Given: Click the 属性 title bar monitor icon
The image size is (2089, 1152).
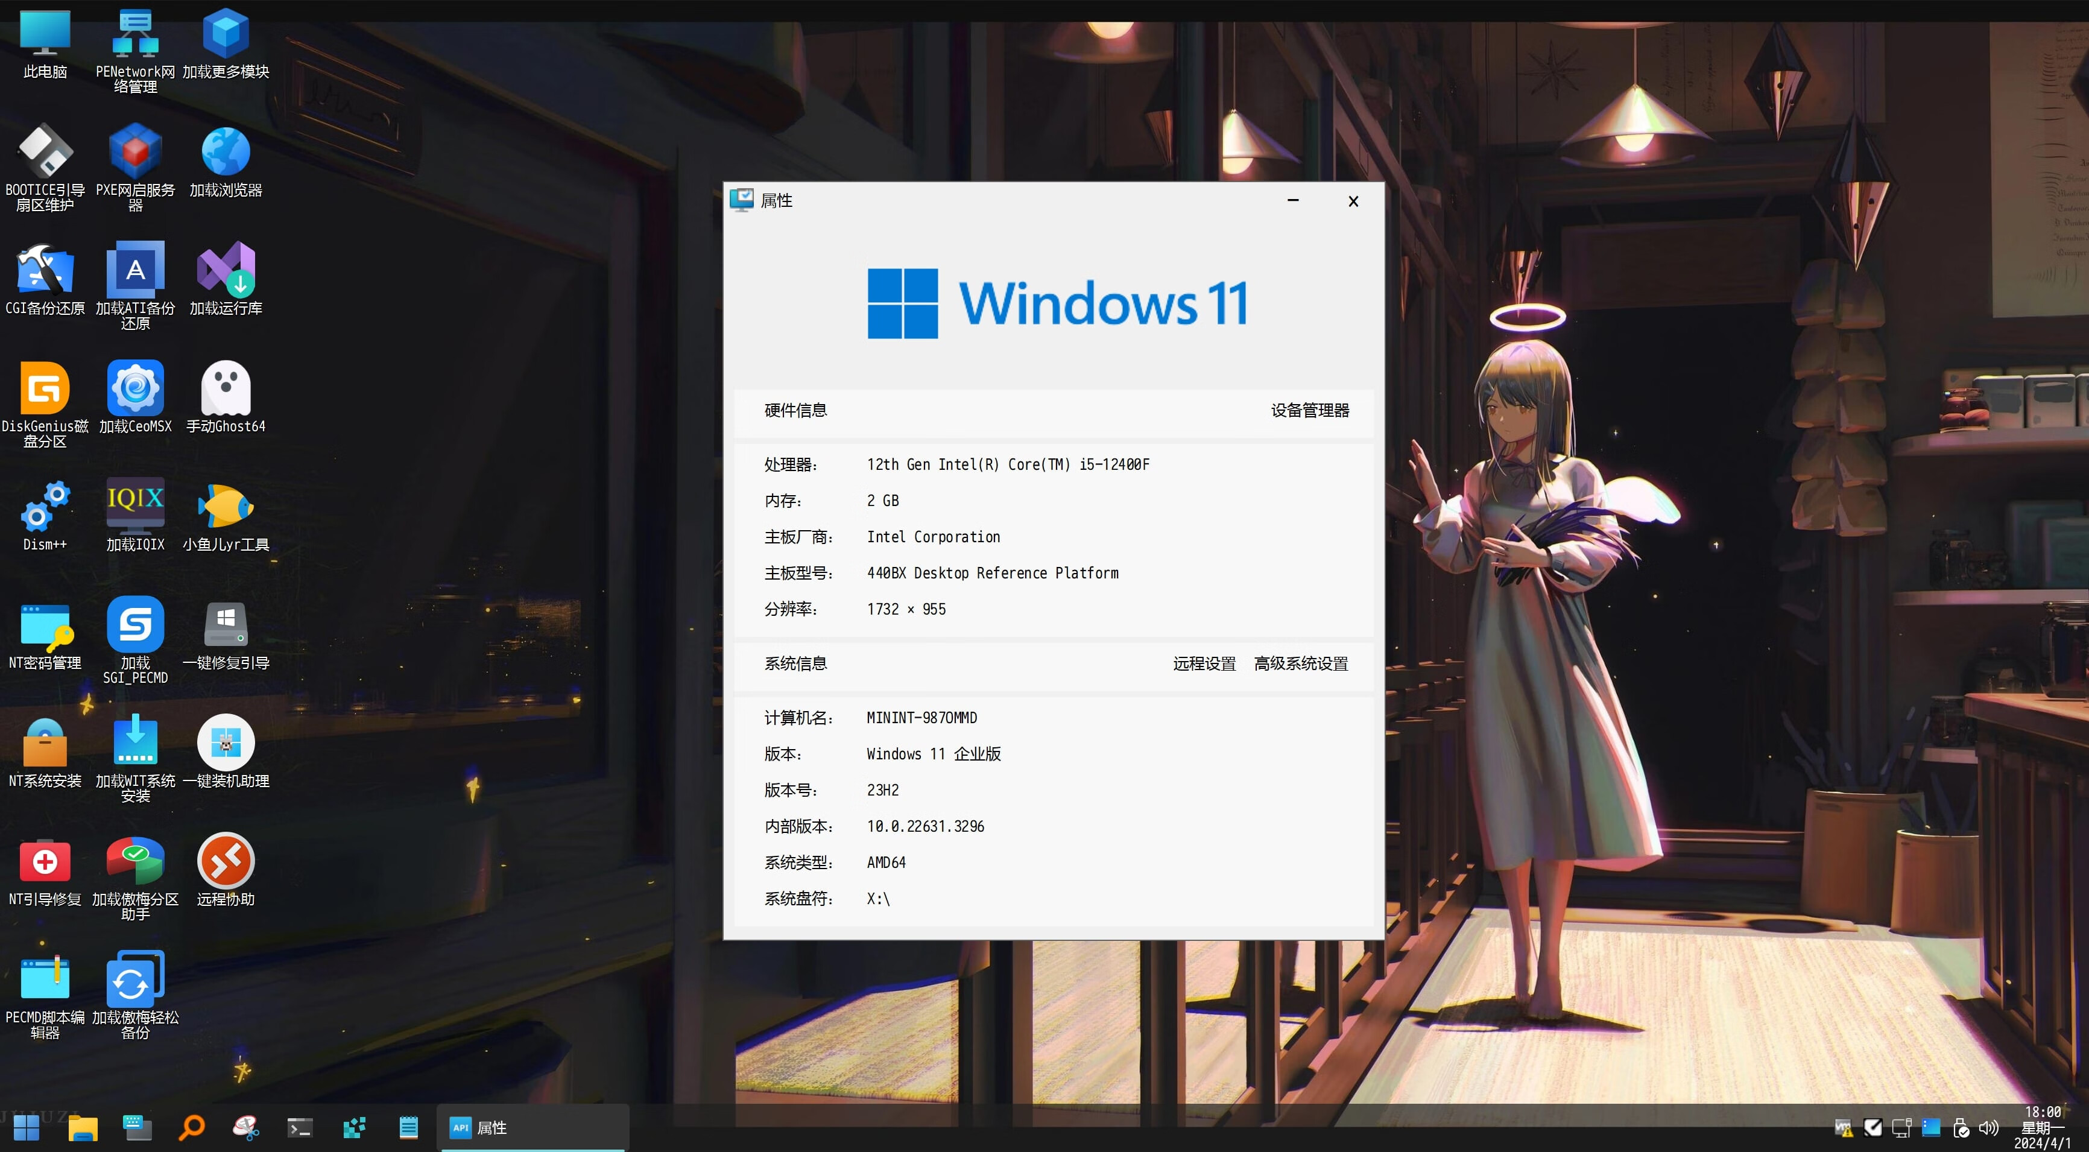Looking at the screenshot, I should point(741,200).
